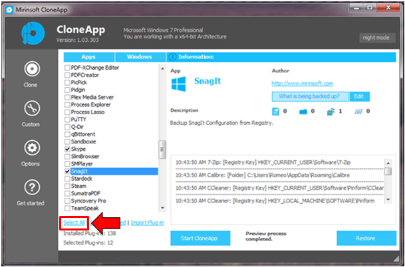Select the Syncovery Pro list row

click(x=111, y=201)
